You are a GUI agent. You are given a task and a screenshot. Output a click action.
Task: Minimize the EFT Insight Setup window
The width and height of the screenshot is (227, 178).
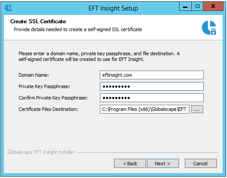[x=185, y=7]
